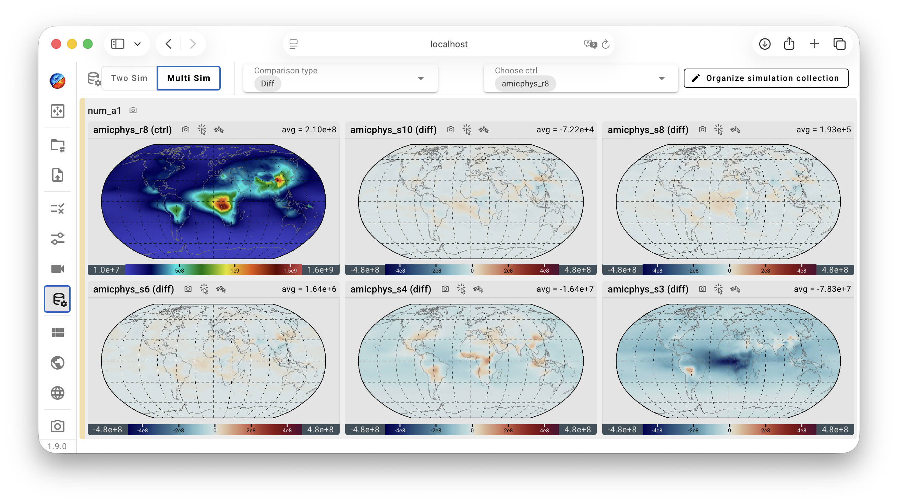Switch to Two Sim mode
The width and height of the screenshot is (898, 504).
pos(129,78)
